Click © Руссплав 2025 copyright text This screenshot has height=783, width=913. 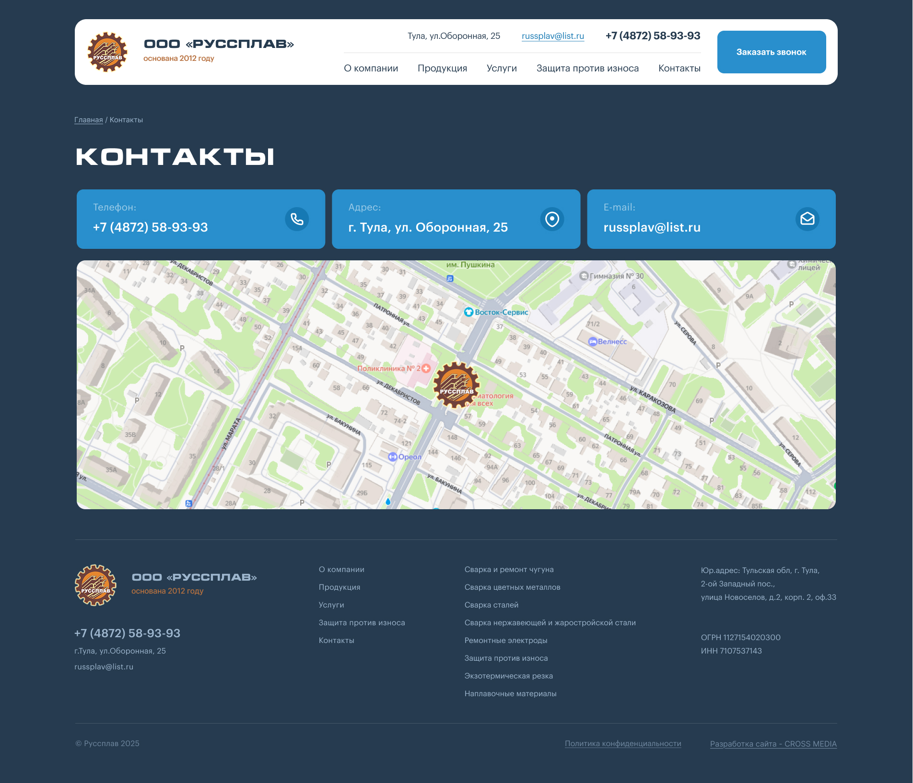pyautogui.click(x=107, y=744)
